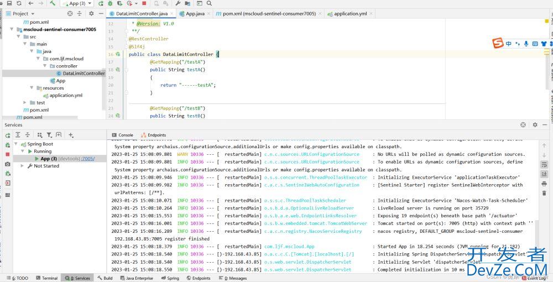Screen dimensions: 553x282
Task: Collapse the controller package node
Action: (x=45, y=66)
